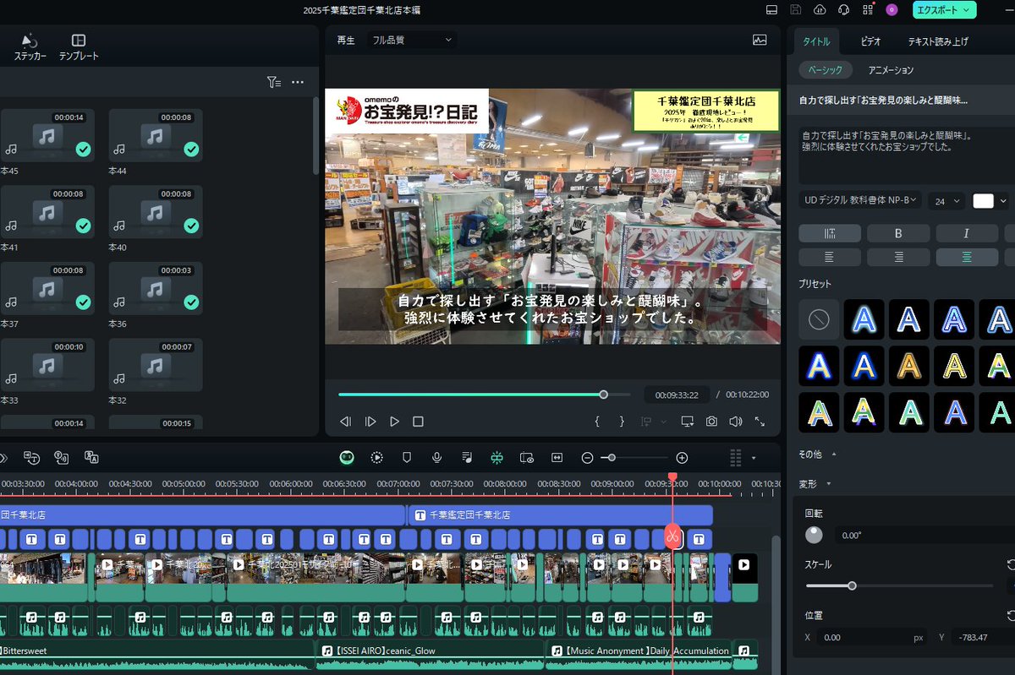Open the テンプレート (Template) panel

[x=79, y=47]
